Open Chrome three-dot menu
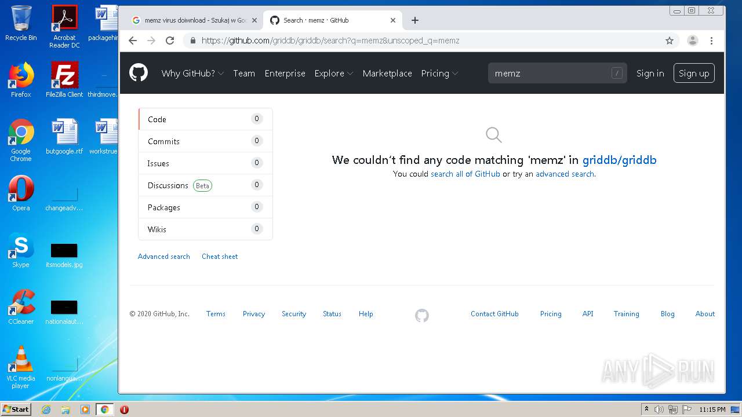This screenshot has height=417, width=742. pos(711,41)
